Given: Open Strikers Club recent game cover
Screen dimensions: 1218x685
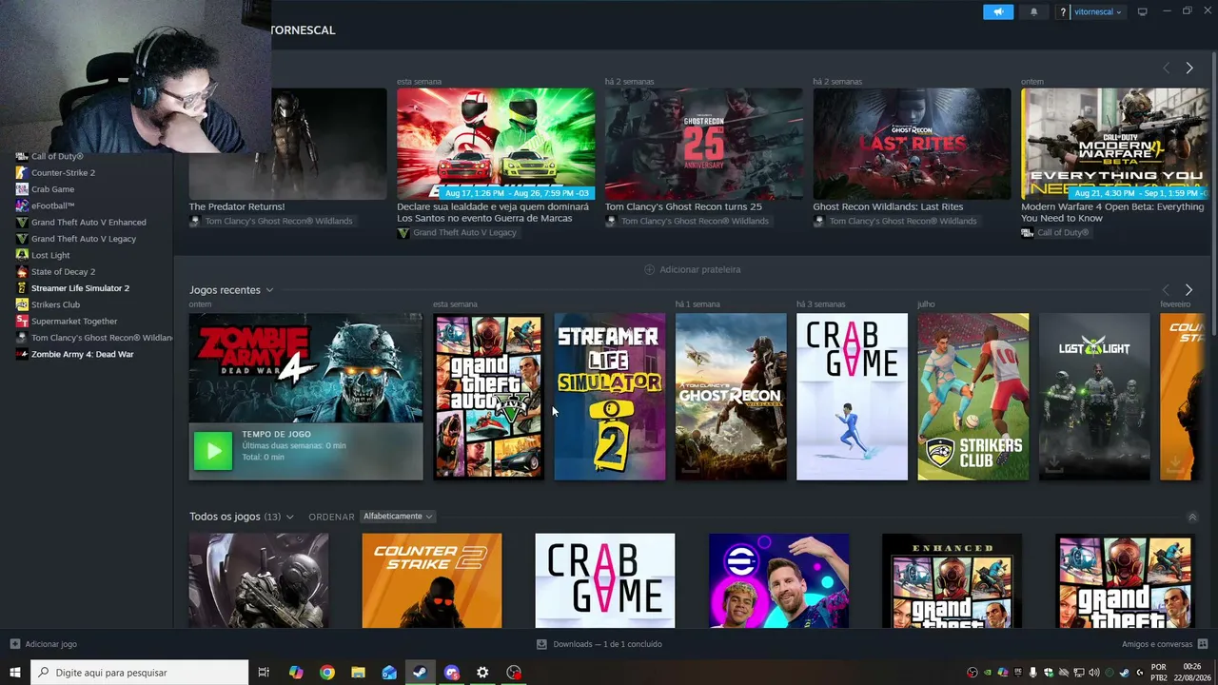Looking at the screenshot, I should [x=972, y=397].
